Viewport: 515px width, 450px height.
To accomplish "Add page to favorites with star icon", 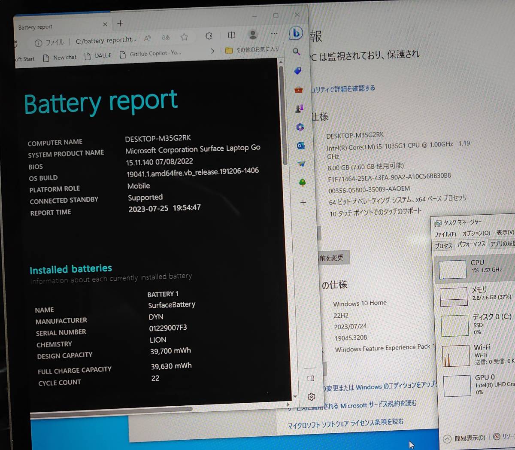I will point(185,37).
